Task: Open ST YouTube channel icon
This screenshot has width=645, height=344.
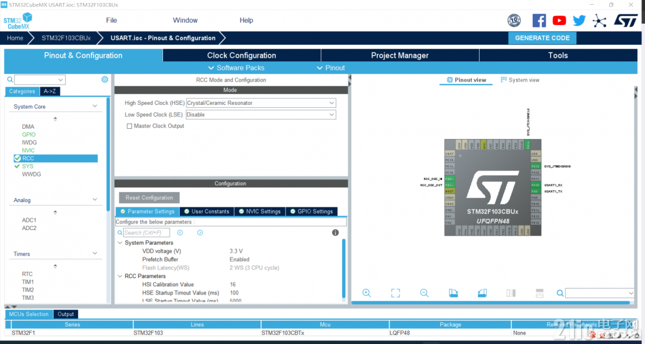Action: pos(559,20)
